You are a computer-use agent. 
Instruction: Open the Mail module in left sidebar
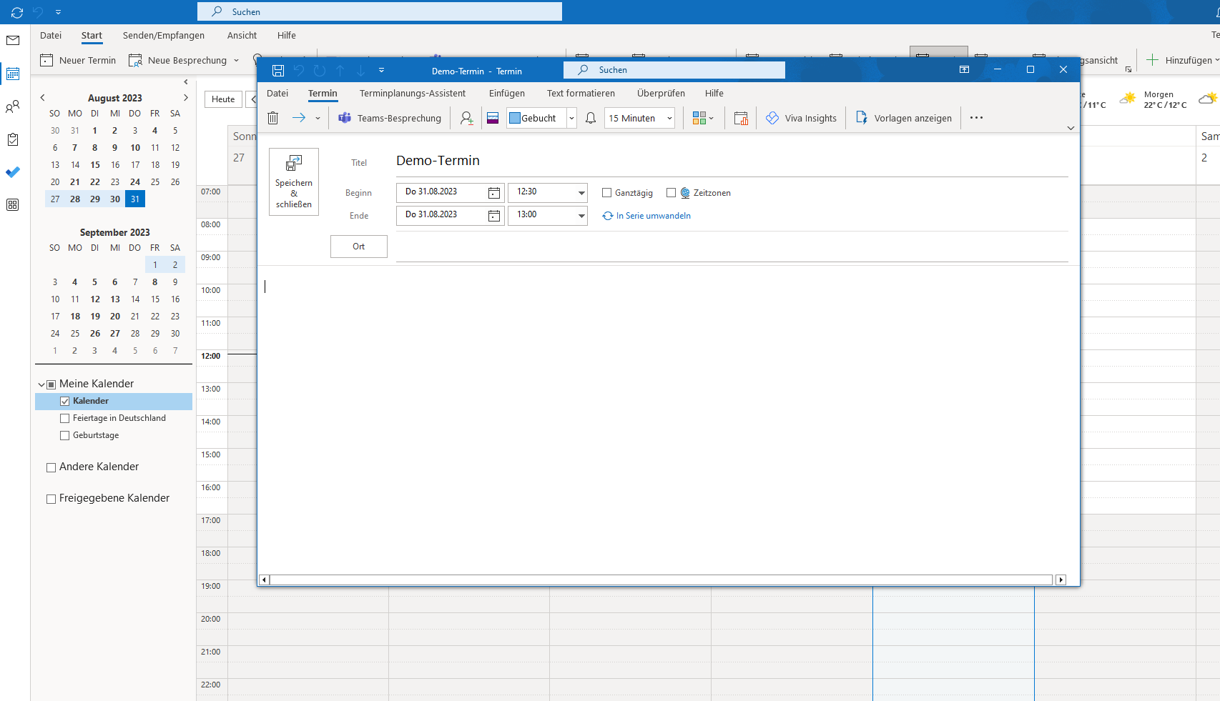tap(13, 41)
